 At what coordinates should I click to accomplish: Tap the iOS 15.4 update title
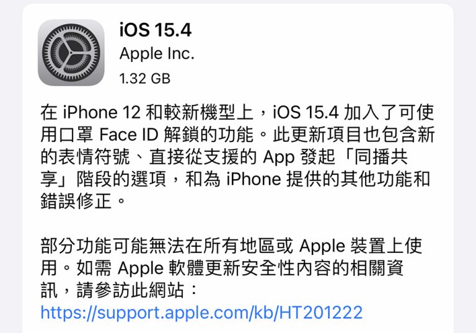[156, 30]
